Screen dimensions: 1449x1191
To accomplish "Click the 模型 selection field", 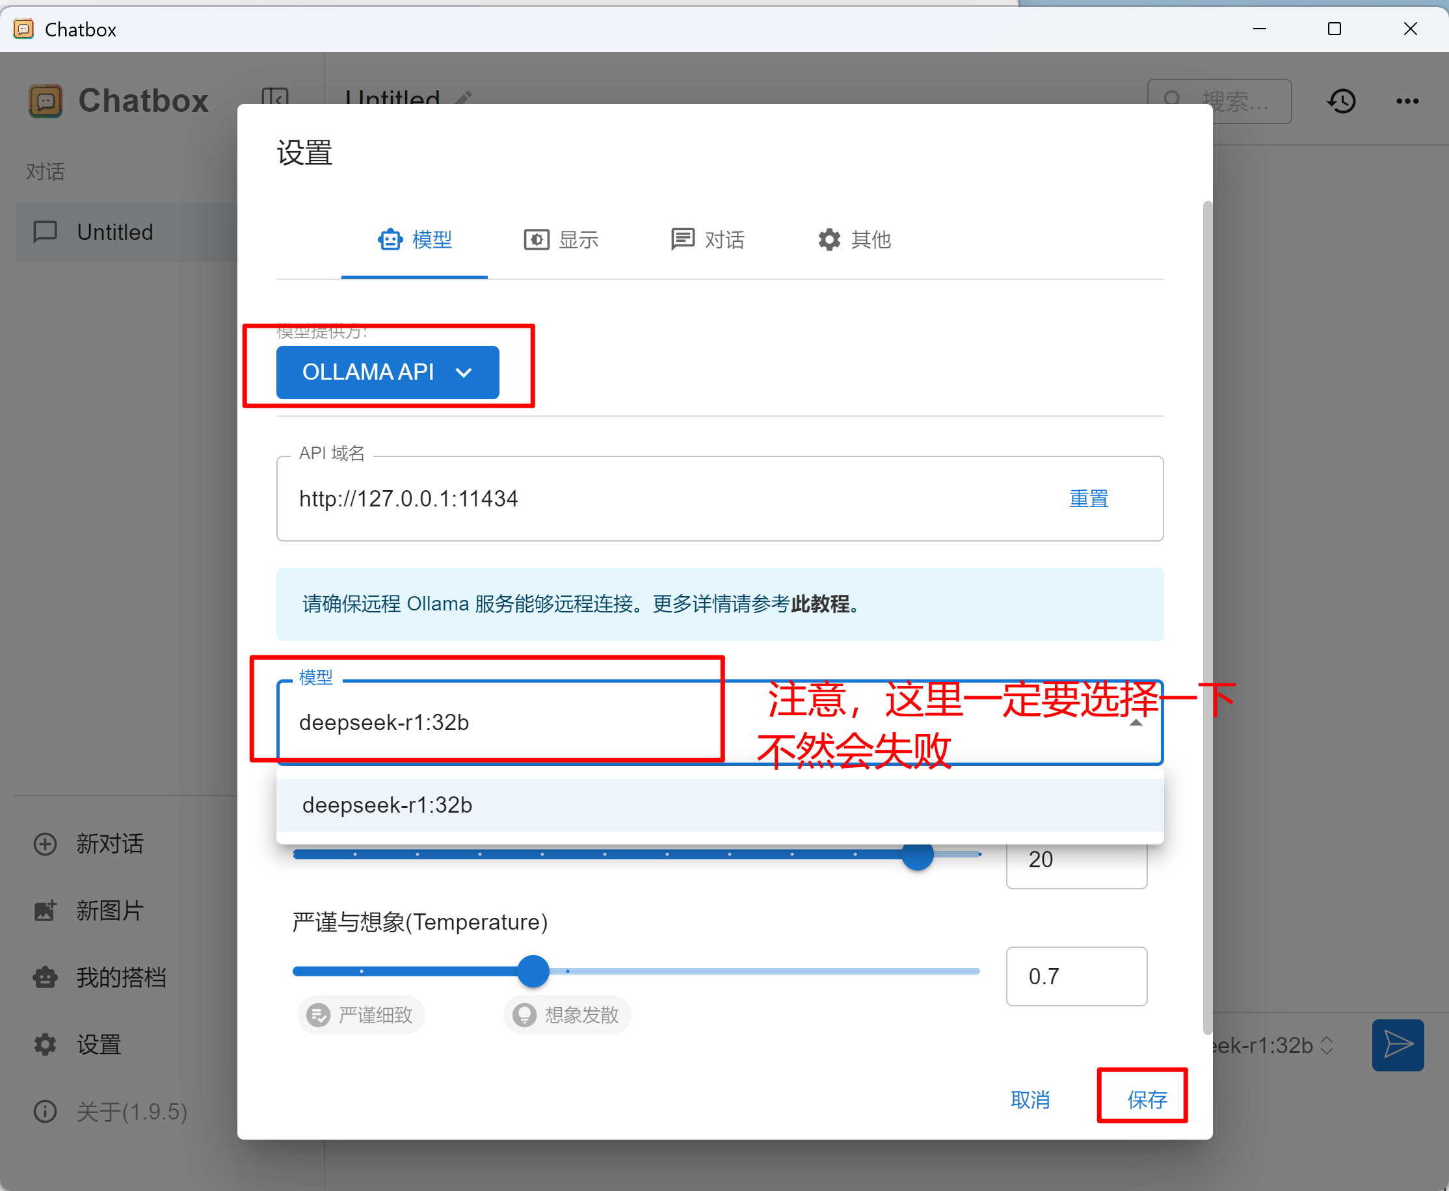I will pyautogui.click(x=720, y=722).
